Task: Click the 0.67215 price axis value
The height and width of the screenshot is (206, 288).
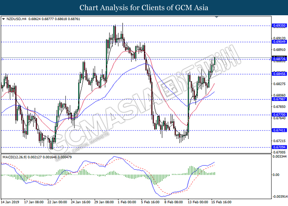Action: coord(279,141)
